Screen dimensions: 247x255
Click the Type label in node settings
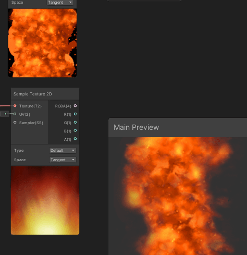coord(19,151)
